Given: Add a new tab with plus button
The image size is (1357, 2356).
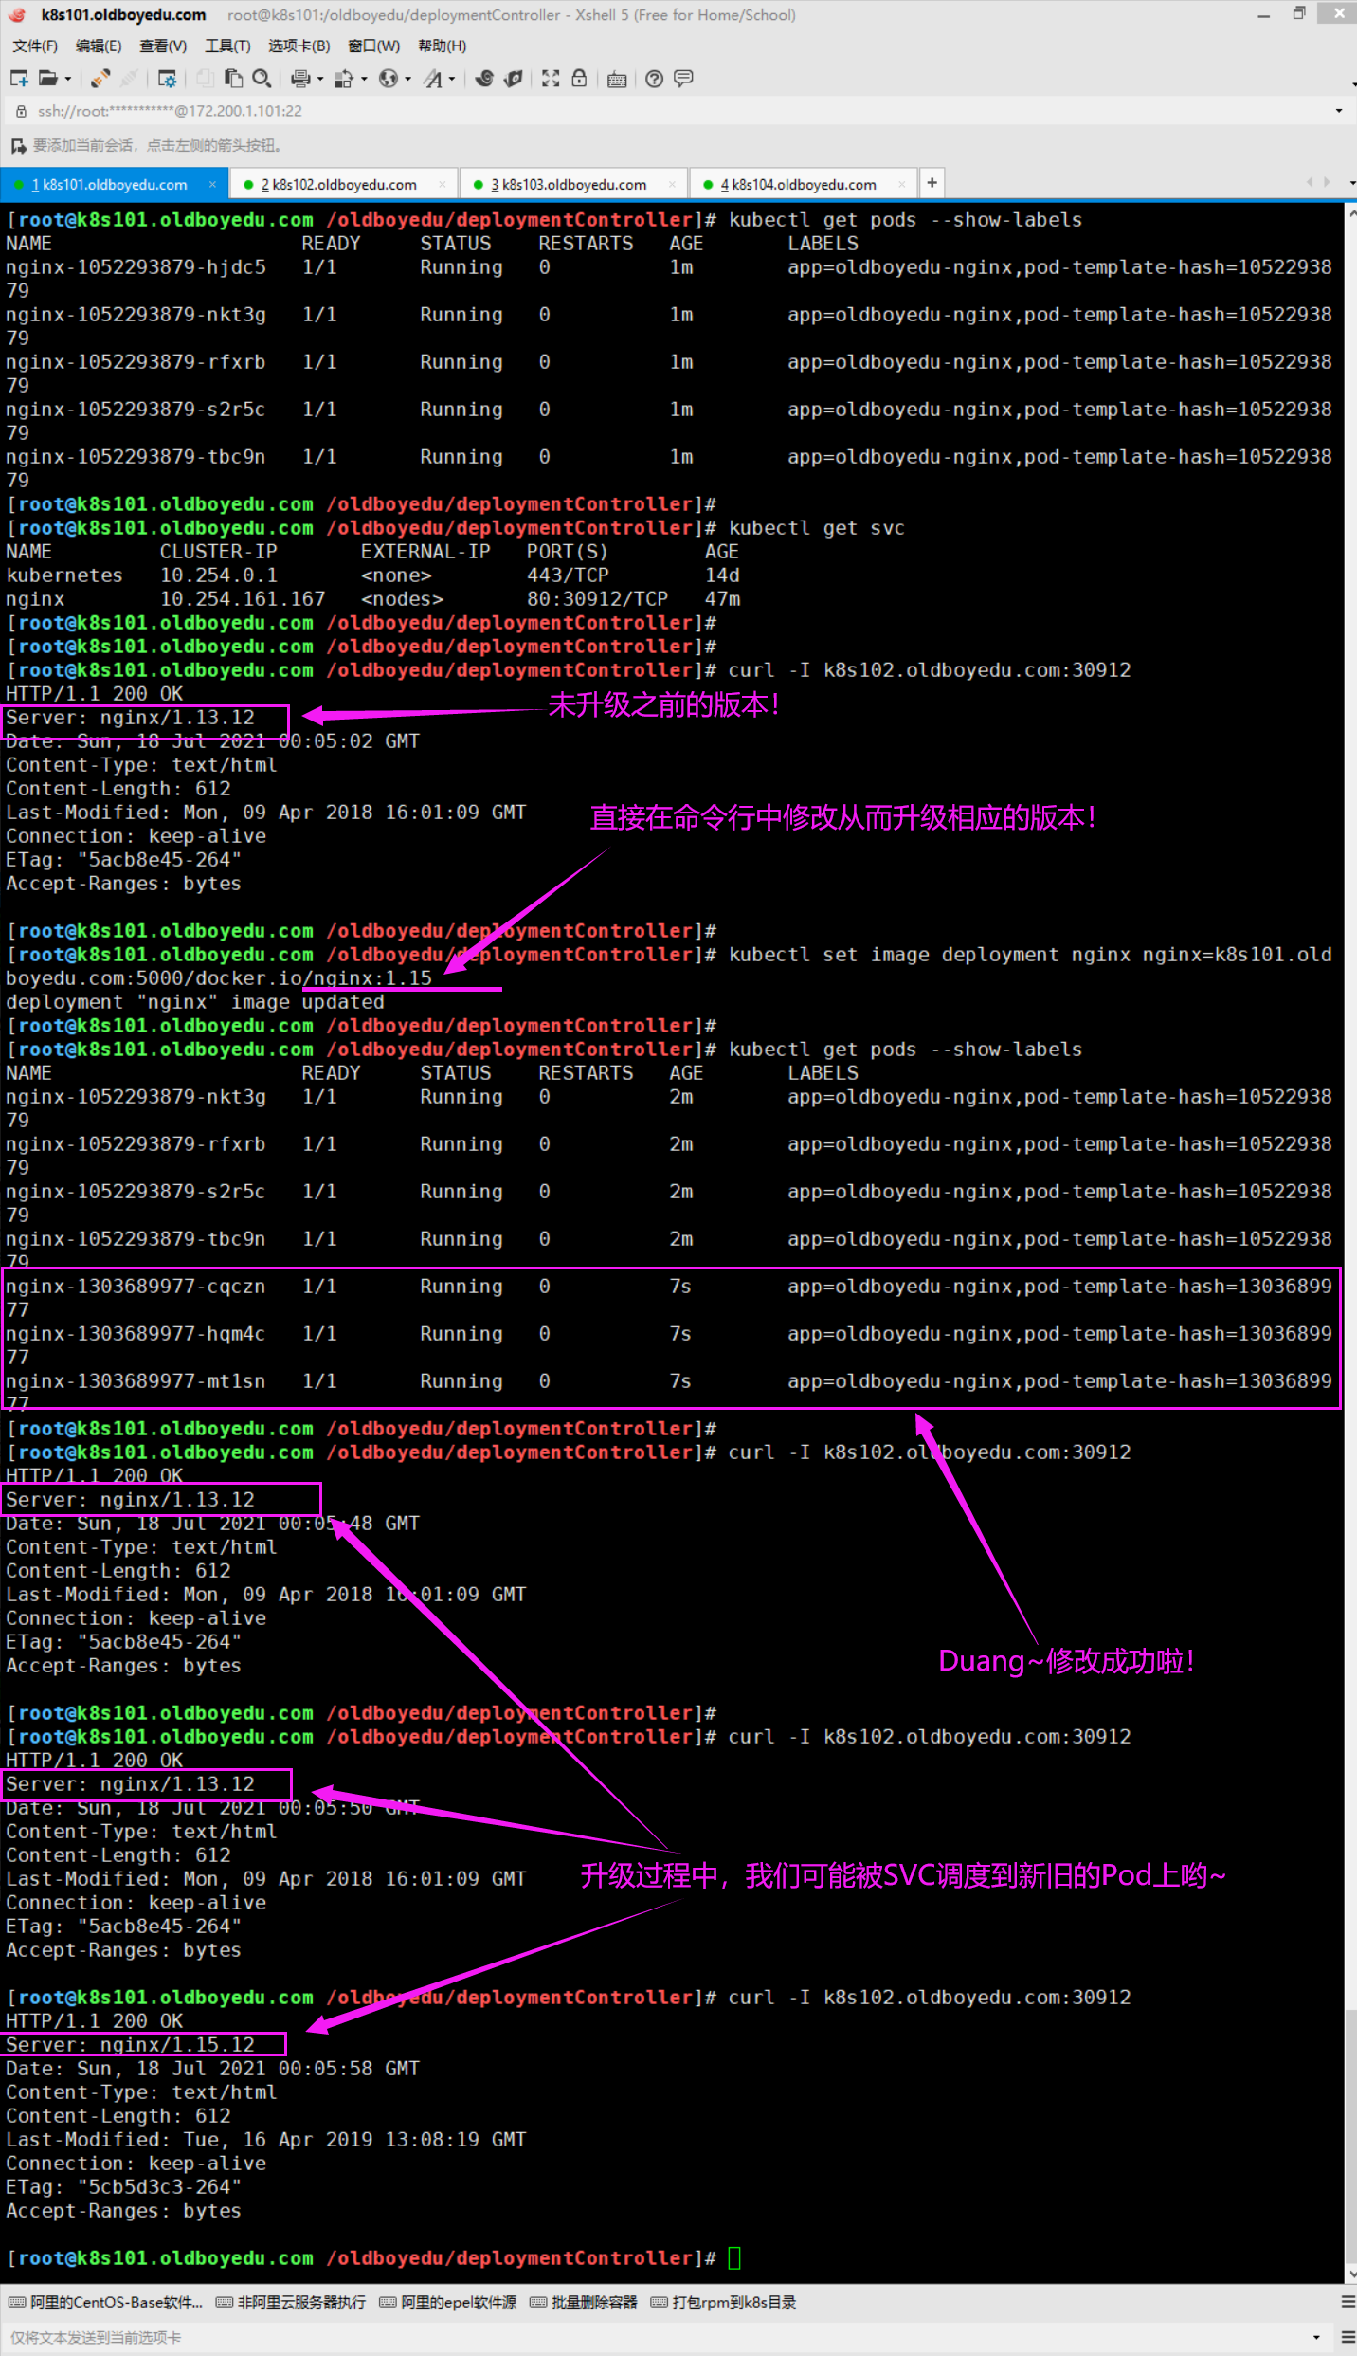Looking at the screenshot, I should pyautogui.click(x=932, y=183).
